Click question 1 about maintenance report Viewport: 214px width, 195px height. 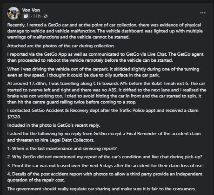tap(62, 149)
